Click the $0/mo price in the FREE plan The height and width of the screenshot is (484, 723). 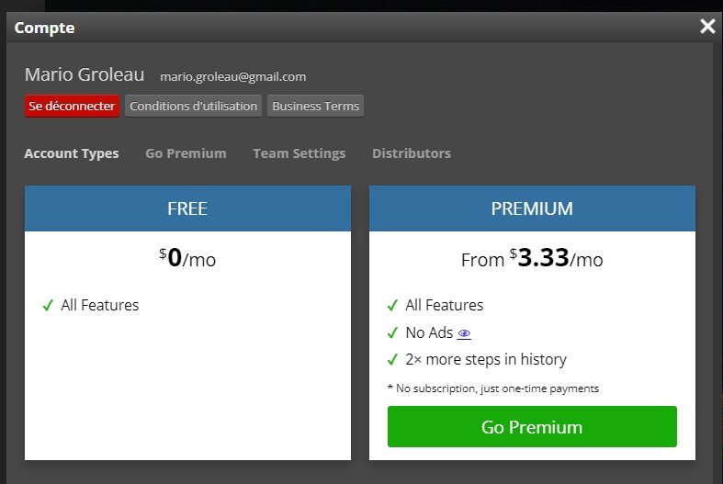pyautogui.click(x=187, y=258)
